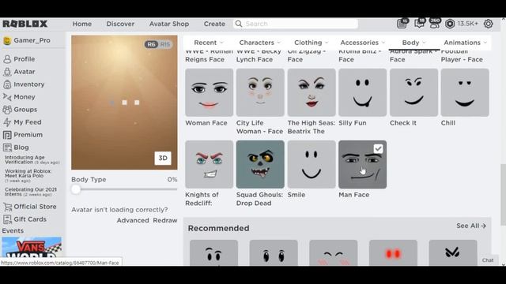Select the High Seas Beatrix face

312,92
